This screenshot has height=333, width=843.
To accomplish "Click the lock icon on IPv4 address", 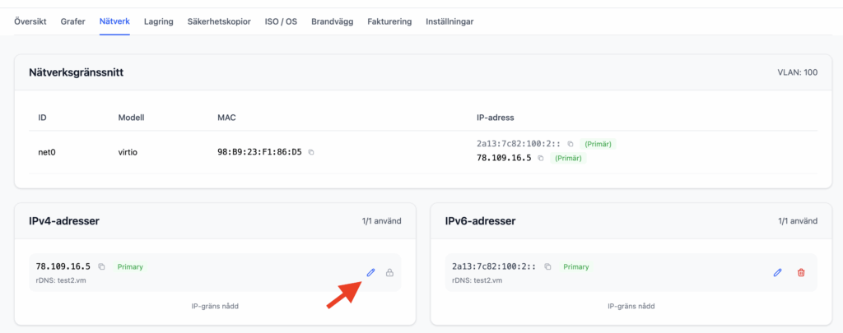I will (389, 272).
